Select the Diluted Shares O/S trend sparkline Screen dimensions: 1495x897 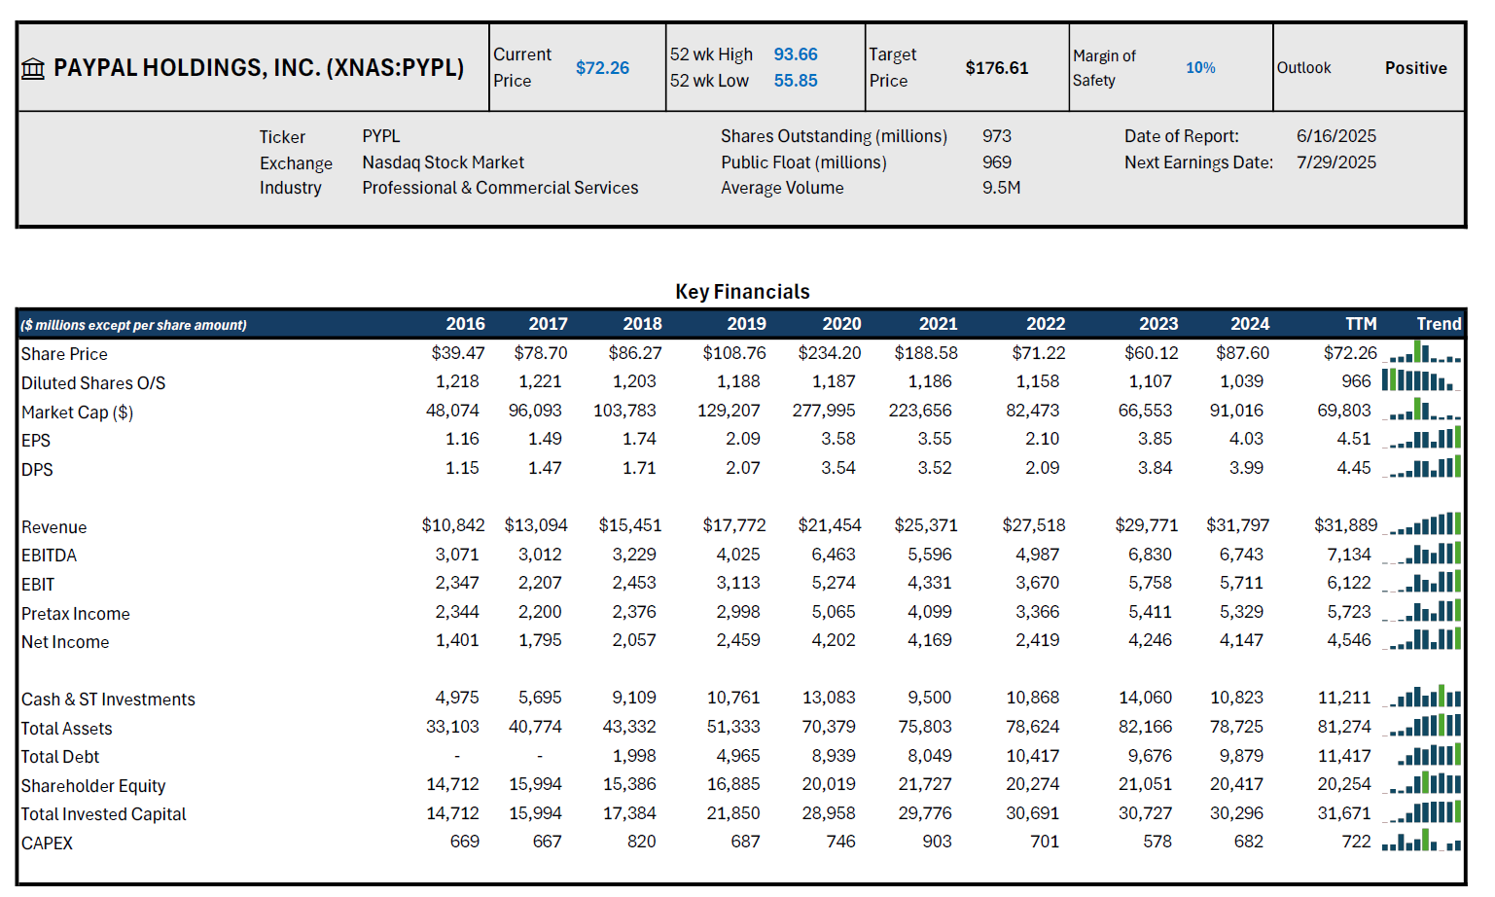1421,381
